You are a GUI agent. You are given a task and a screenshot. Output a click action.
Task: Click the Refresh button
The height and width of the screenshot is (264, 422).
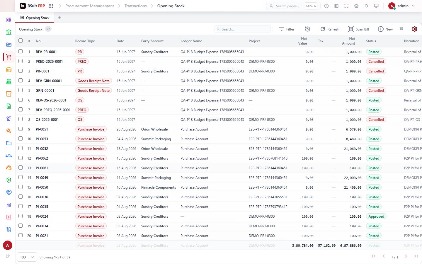click(330, 29)
